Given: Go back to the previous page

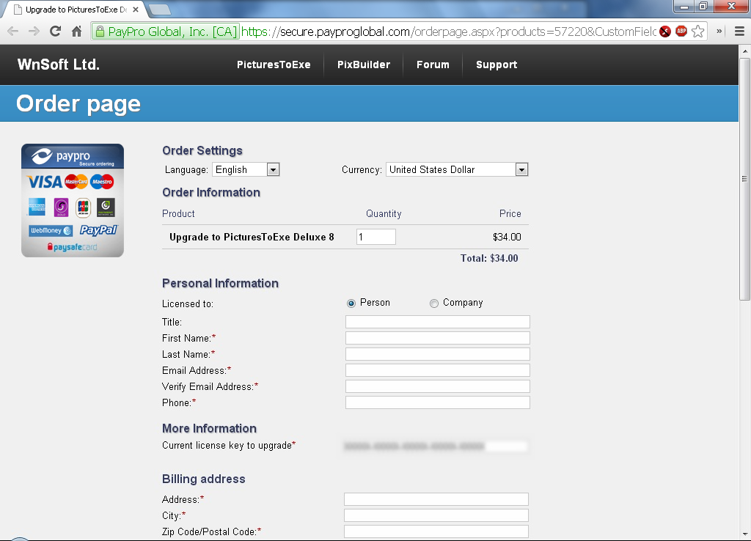Looking at the screenshot, I should (13, 32).
